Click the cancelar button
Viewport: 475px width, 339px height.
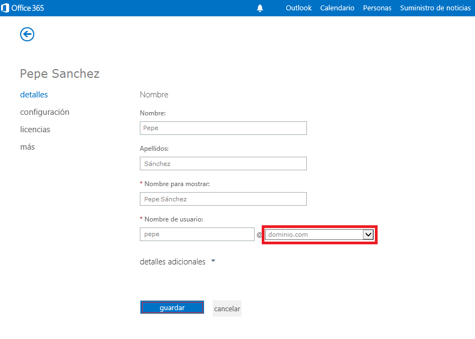pyautogui.click(x=227, y=309)
